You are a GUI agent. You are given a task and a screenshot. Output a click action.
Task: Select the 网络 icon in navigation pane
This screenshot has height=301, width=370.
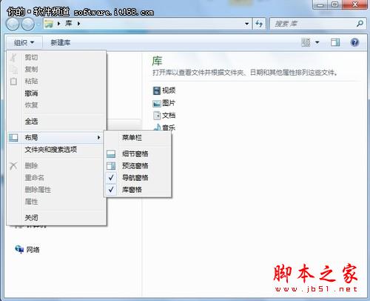click(19, 249)
